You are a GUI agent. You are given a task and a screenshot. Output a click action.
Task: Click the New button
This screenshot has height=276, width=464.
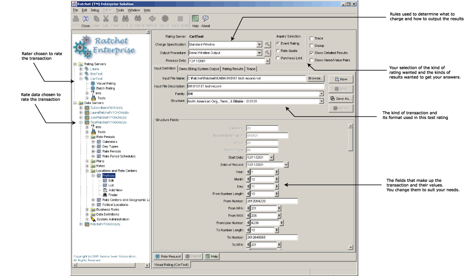point(341,79)
